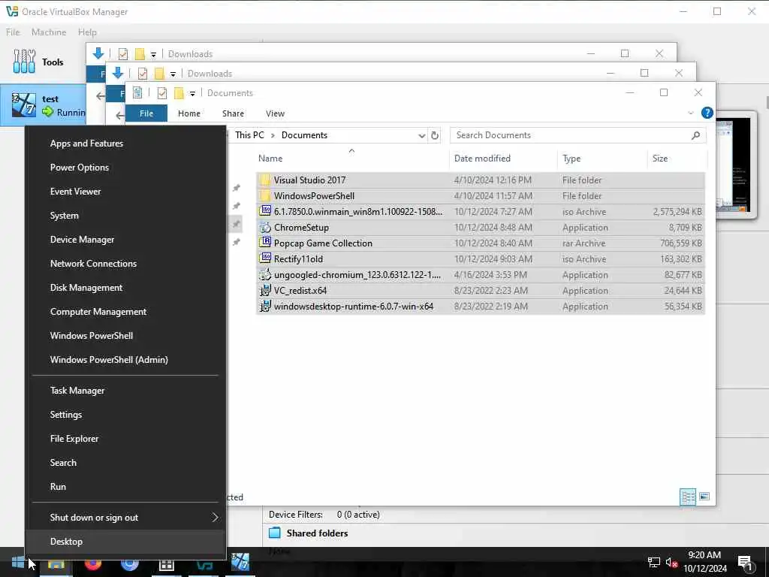Open Customize Quick Access Toolbar dropdown in Documents window
The image size is (769, 577).
click(193, 93)
